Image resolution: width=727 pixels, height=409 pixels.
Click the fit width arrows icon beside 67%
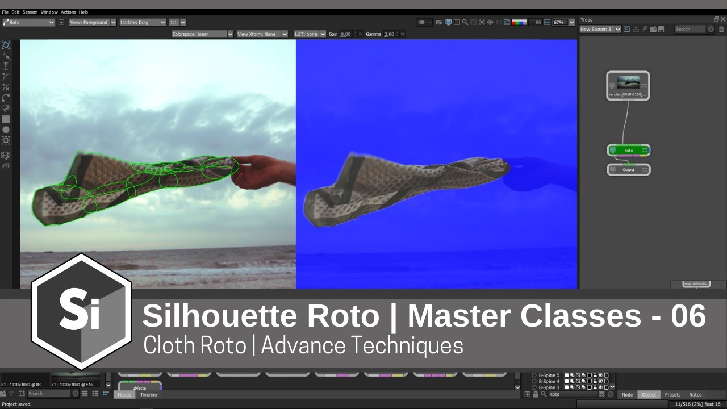pyautogui.click(x=548, y=22)
